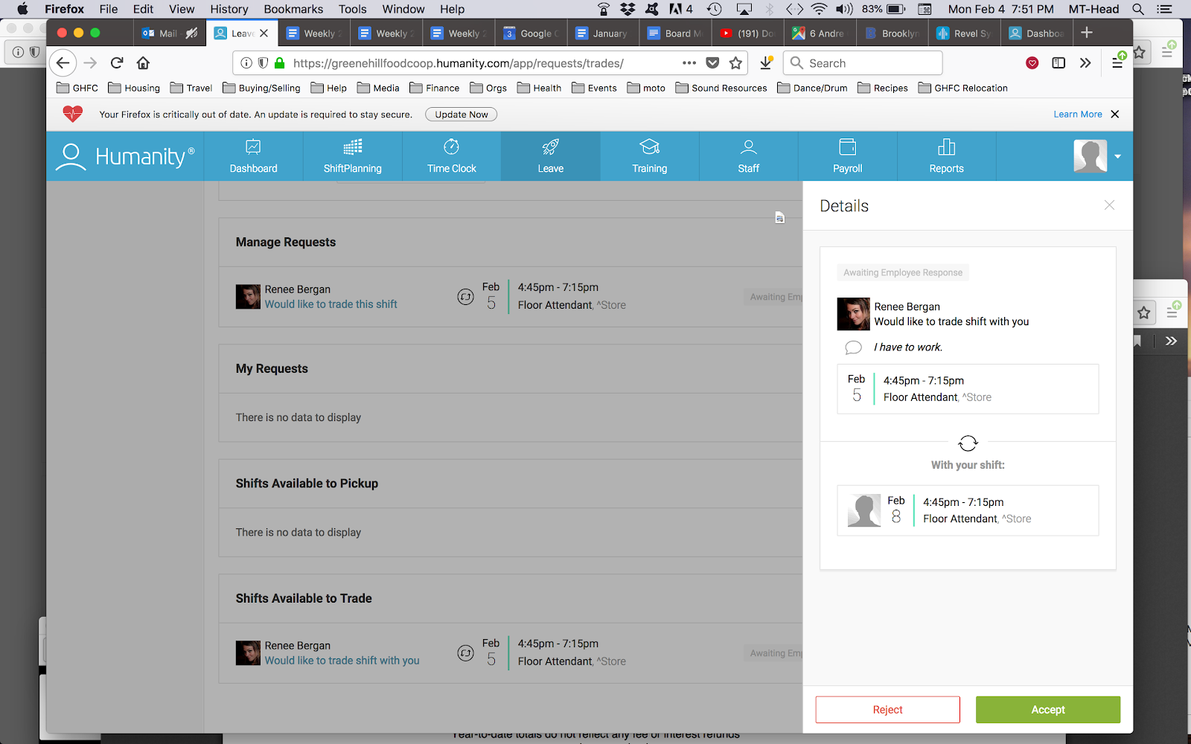Close the Details panel

tap(1109, 205)
